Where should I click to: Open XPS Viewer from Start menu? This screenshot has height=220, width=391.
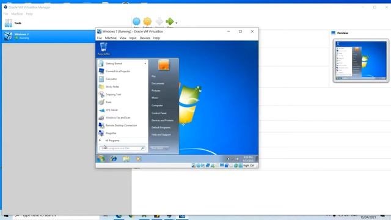(122, 110)
